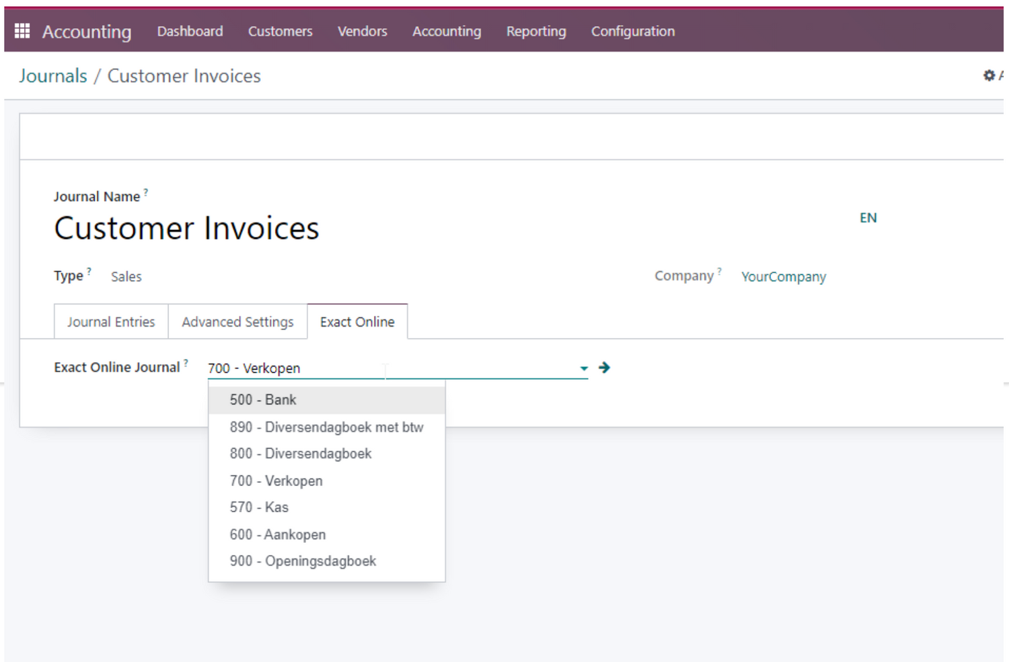Open the Dashboard menu
Viewport: 1009px width, 662px height.
(190, 32)
